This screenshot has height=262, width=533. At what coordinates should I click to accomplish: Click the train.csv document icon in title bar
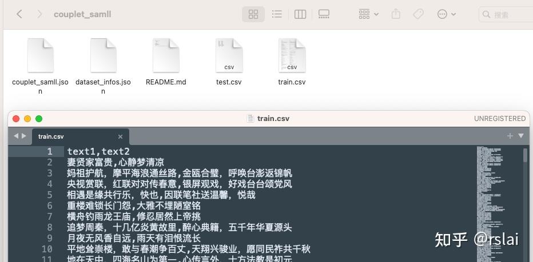pos(250,119)
